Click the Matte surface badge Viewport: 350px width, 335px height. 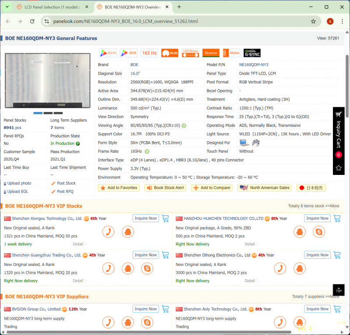231,53
